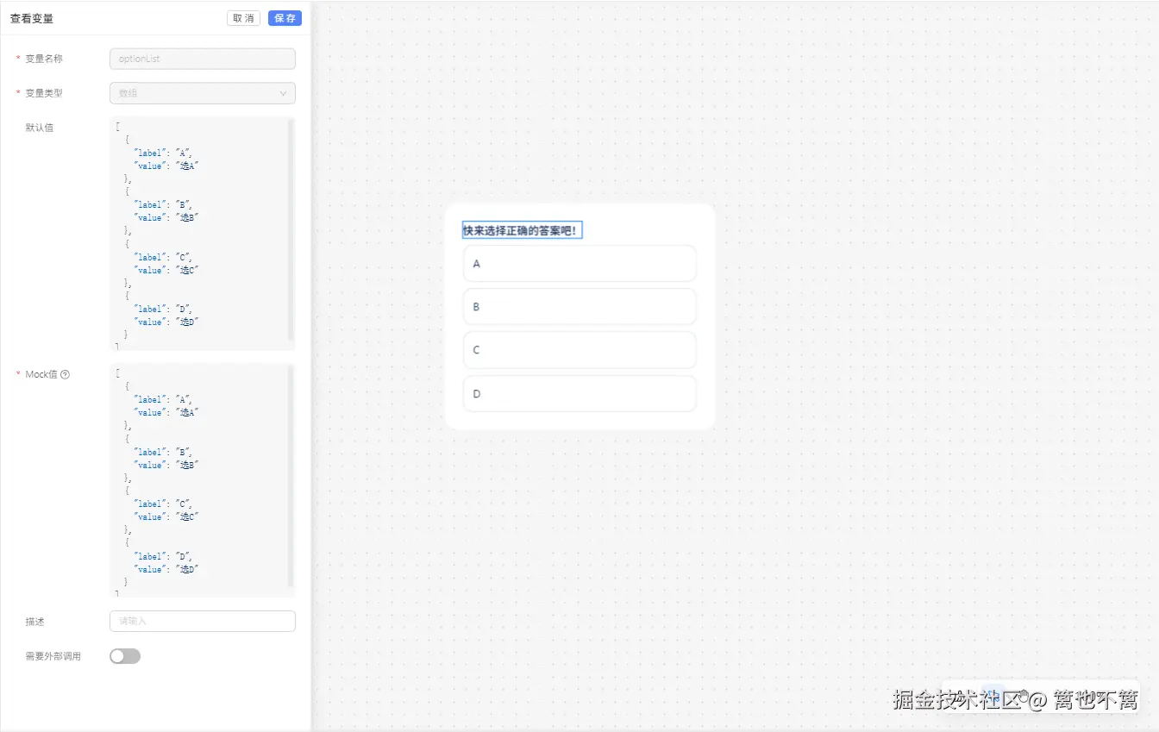Screen dimensions: 1159x732
Task: Click the 描述 input field
Action: [x=203, y=621]
